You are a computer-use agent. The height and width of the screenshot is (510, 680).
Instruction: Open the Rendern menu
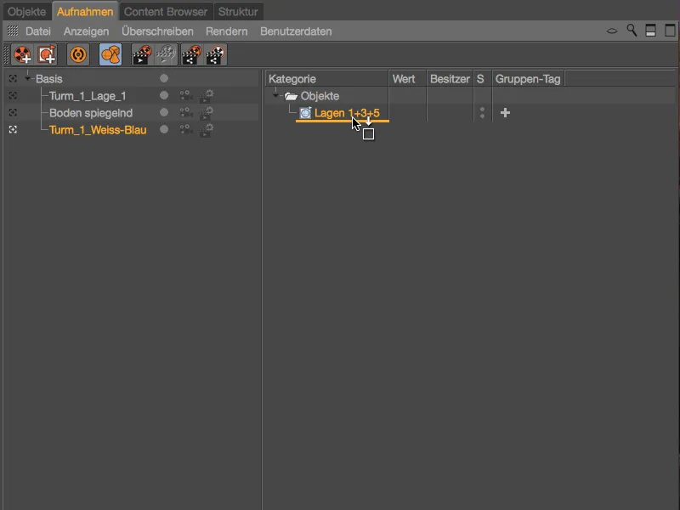227,31
